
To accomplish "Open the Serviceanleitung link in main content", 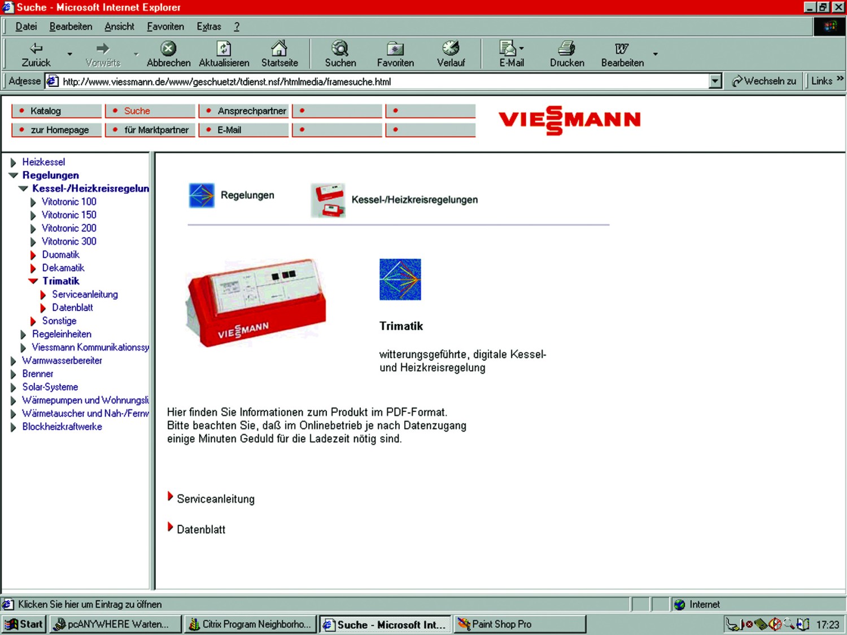I will coord(215,499).
